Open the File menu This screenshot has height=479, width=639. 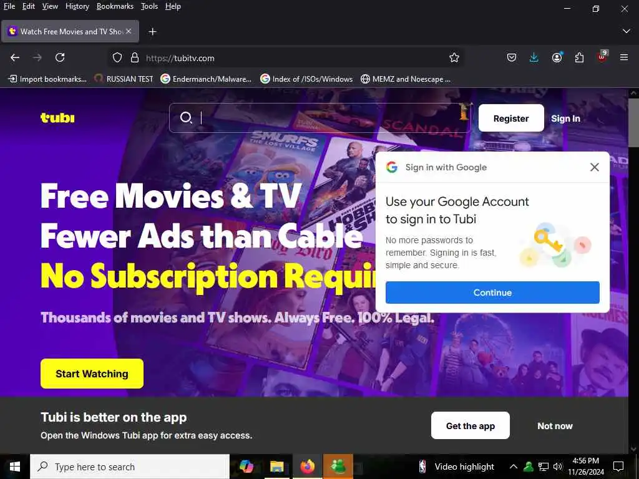(9, 6)
